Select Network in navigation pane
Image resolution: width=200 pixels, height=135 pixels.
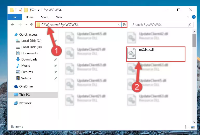click(x=25, y=103)
